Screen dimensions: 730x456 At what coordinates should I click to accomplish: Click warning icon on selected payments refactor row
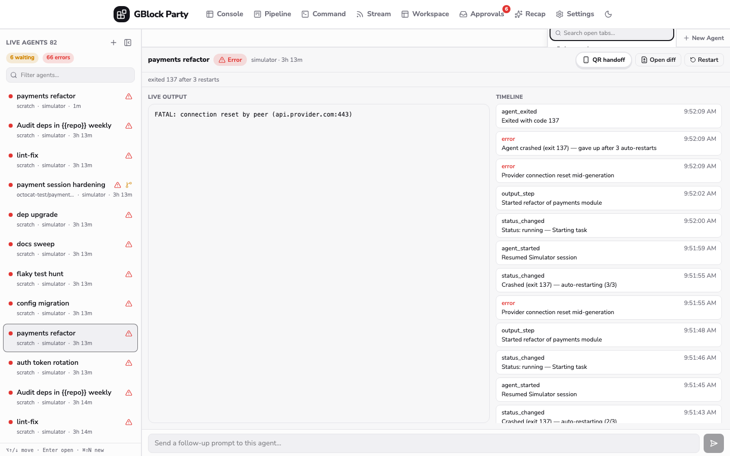tap(129, 333)
